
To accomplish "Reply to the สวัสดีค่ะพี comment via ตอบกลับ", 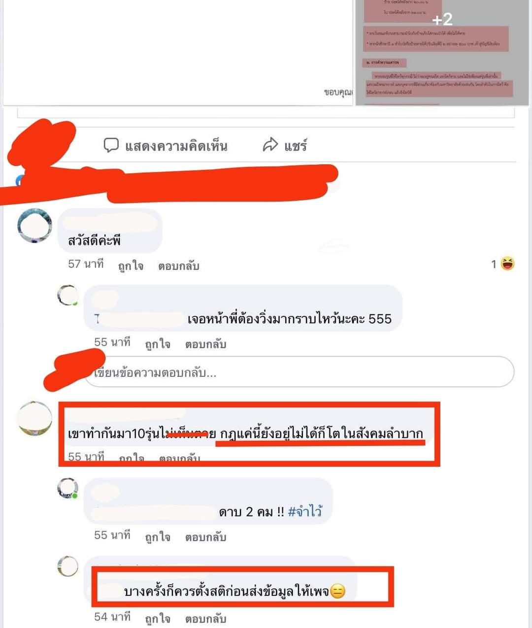I will click(178, 266).
